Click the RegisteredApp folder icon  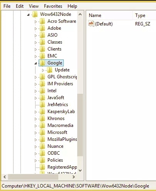pyautogui.click(x=42, y=167)
